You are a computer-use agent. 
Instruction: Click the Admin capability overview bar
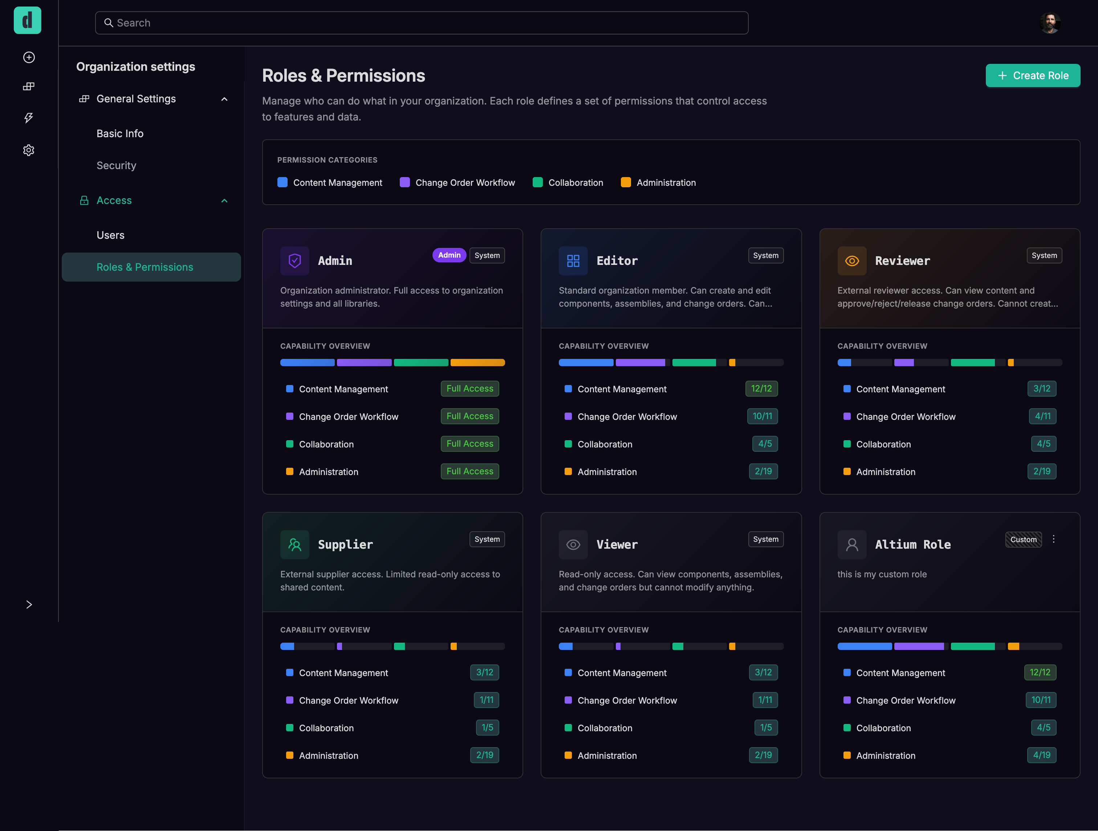(392, 363)
